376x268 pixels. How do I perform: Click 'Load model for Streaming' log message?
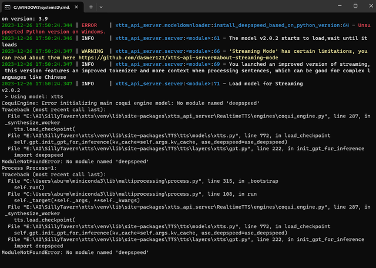[266, 83]
